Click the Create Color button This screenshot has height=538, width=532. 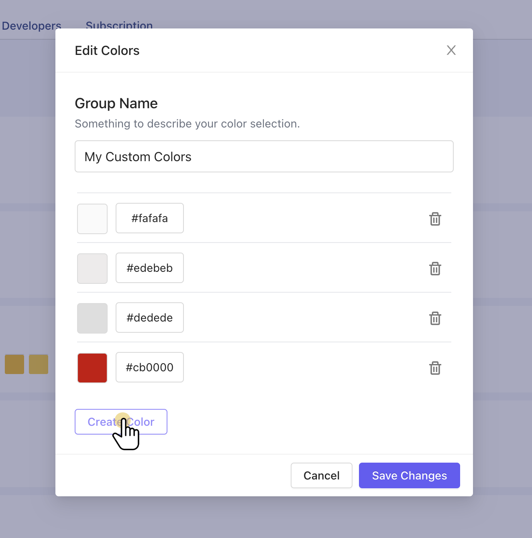(121, 422)
